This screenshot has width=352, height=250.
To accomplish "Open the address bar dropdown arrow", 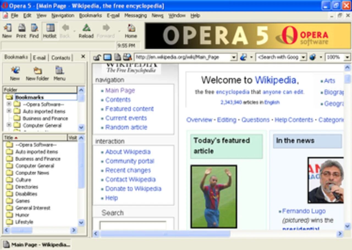I will 233,57.
